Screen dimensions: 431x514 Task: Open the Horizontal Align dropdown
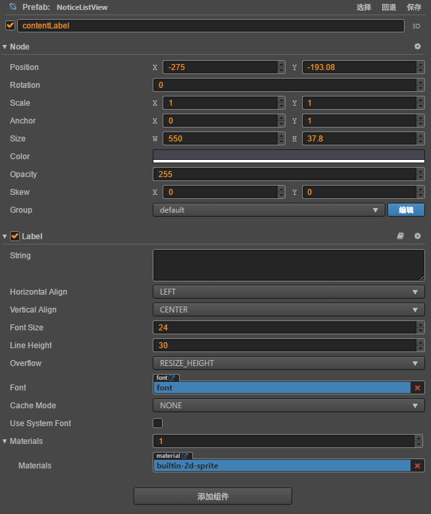click(288, 291)
